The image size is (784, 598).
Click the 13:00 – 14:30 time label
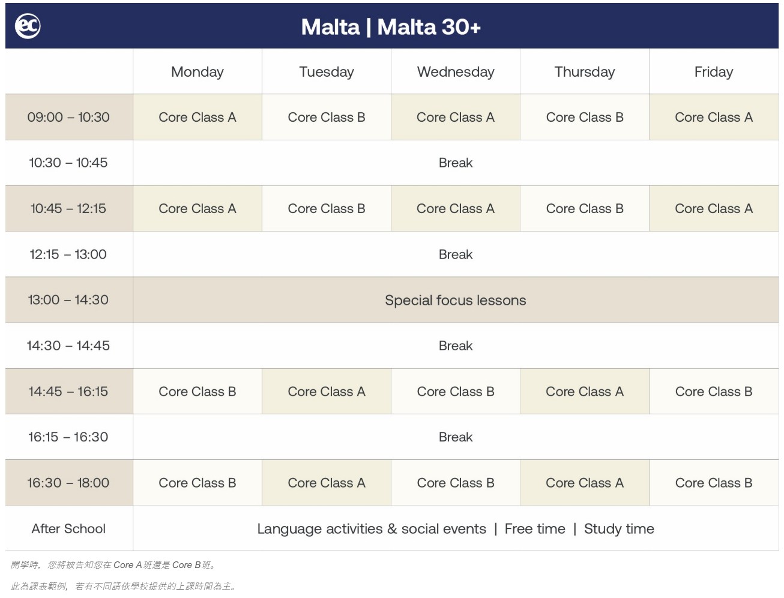(68, 300)
